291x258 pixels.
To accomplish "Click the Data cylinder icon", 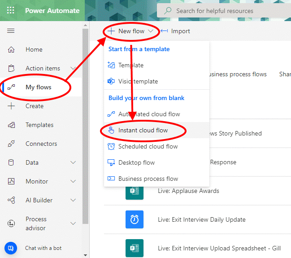I will tap(11, 162).
